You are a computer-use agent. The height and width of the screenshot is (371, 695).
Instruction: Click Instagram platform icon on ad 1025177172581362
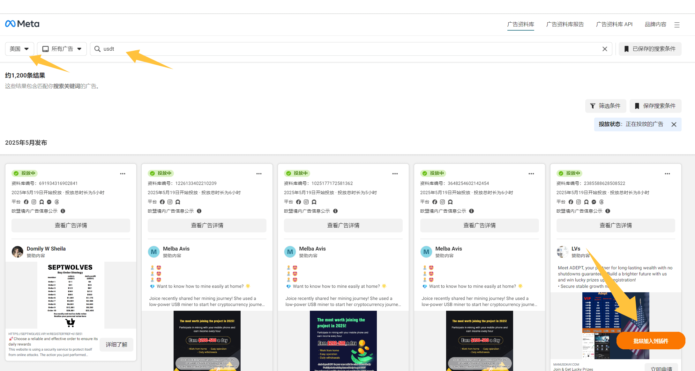[x=306, y=202]
